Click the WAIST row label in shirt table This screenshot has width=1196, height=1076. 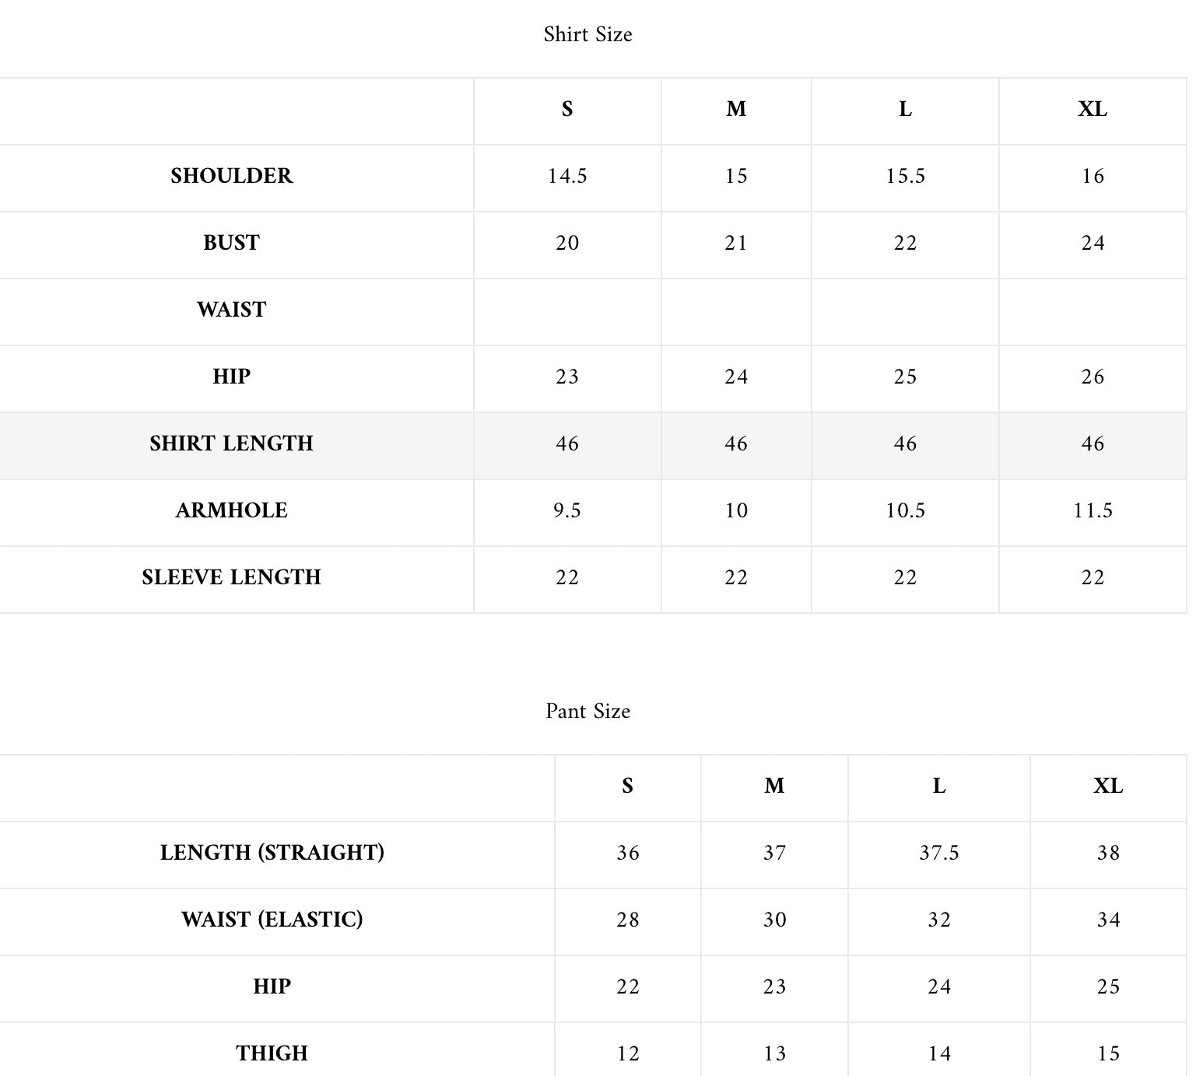[232, 310]
